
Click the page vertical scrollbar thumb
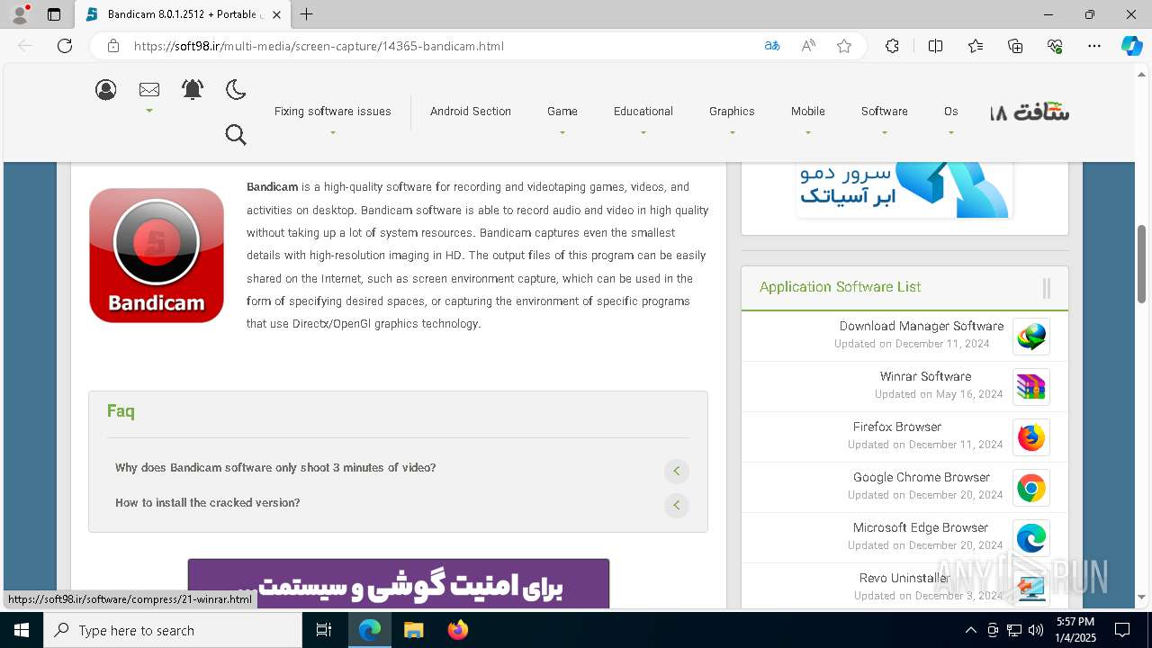(1142, 263)
